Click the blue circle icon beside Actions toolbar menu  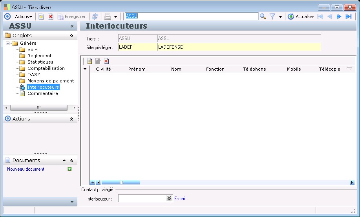tap(7, 16)
